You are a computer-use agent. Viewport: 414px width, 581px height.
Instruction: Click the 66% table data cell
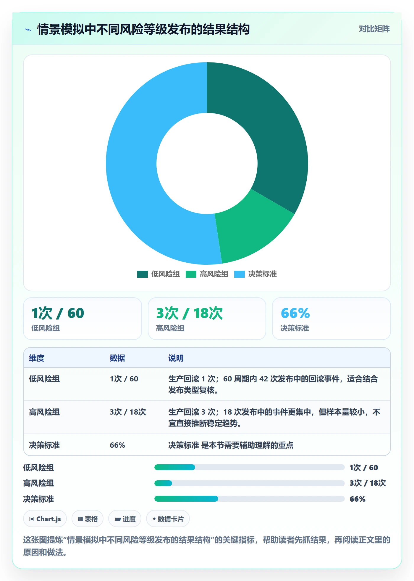click(117, 445)
